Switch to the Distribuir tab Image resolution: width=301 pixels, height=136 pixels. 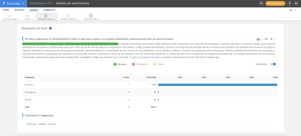click(19, 10)
